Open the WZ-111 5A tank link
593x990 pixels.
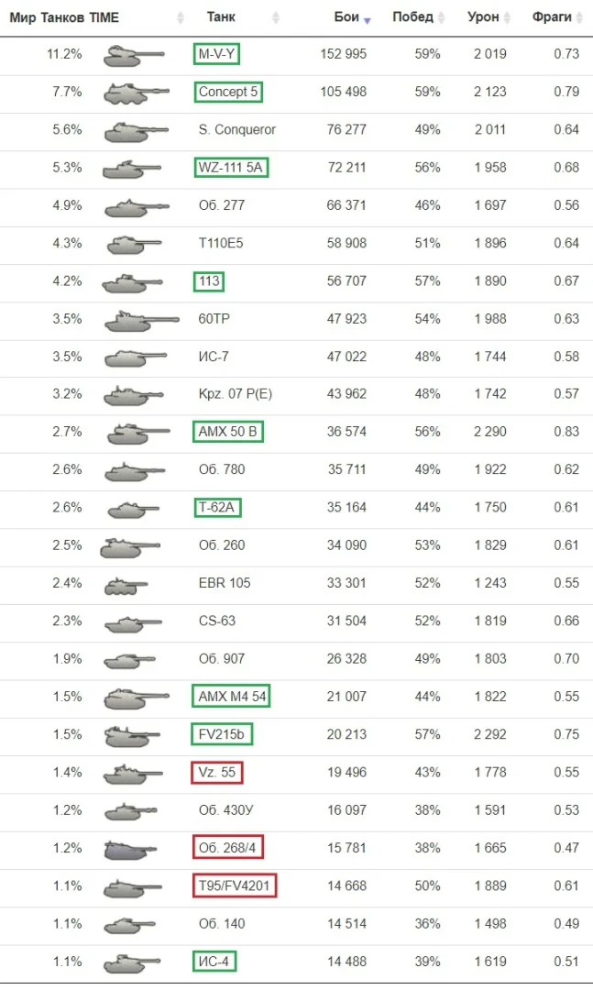coord(231,168)
